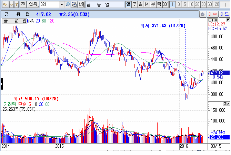Click the 021 code input field
This screenshot has width=231, height=155.
(x=49, y=4)
